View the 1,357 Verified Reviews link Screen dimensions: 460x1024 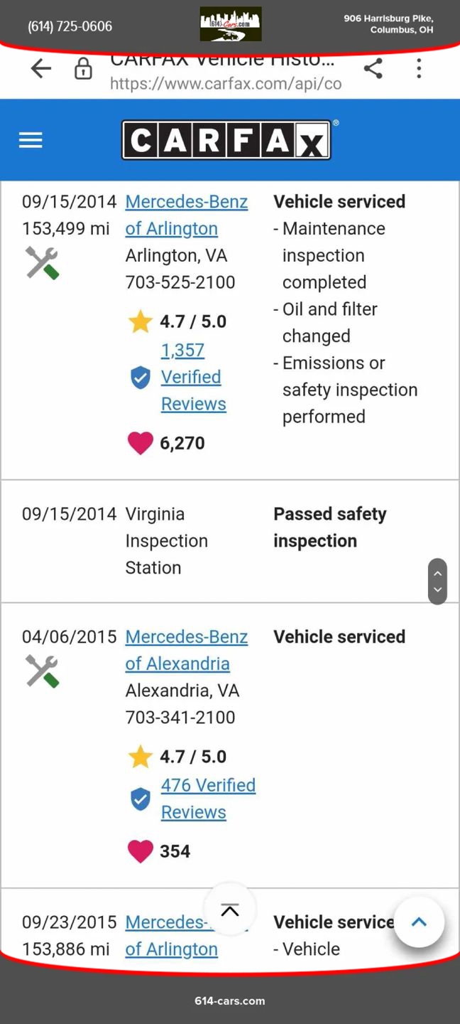(191, 377)
